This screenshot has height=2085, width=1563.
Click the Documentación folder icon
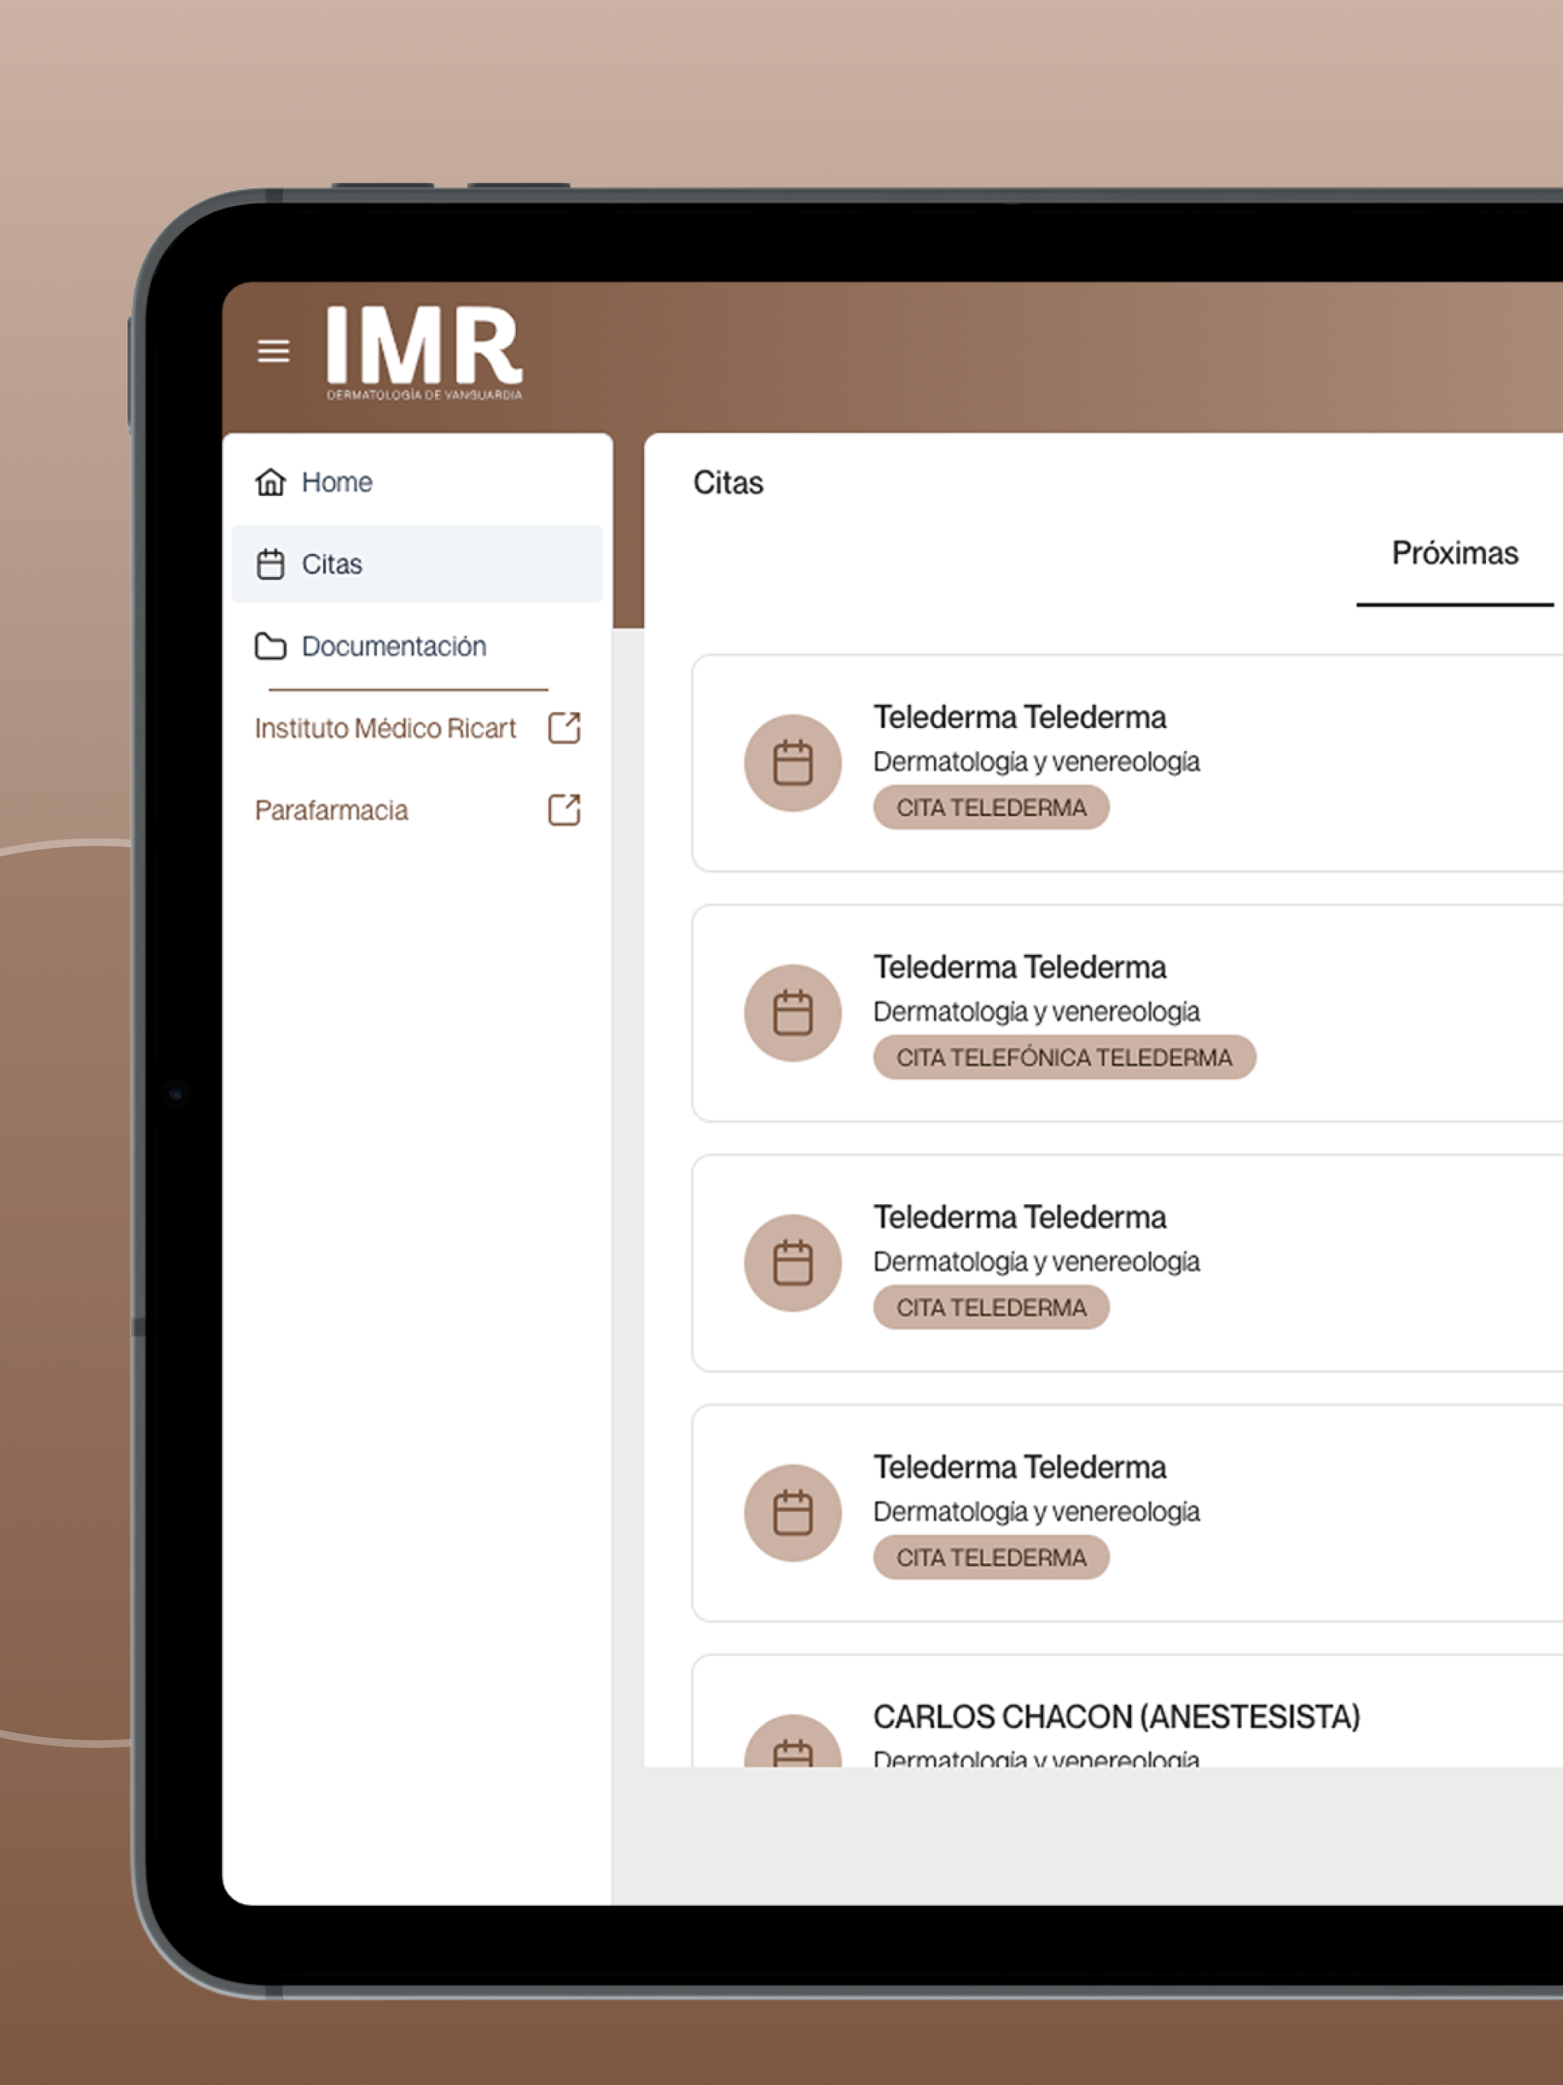[271, 646]
